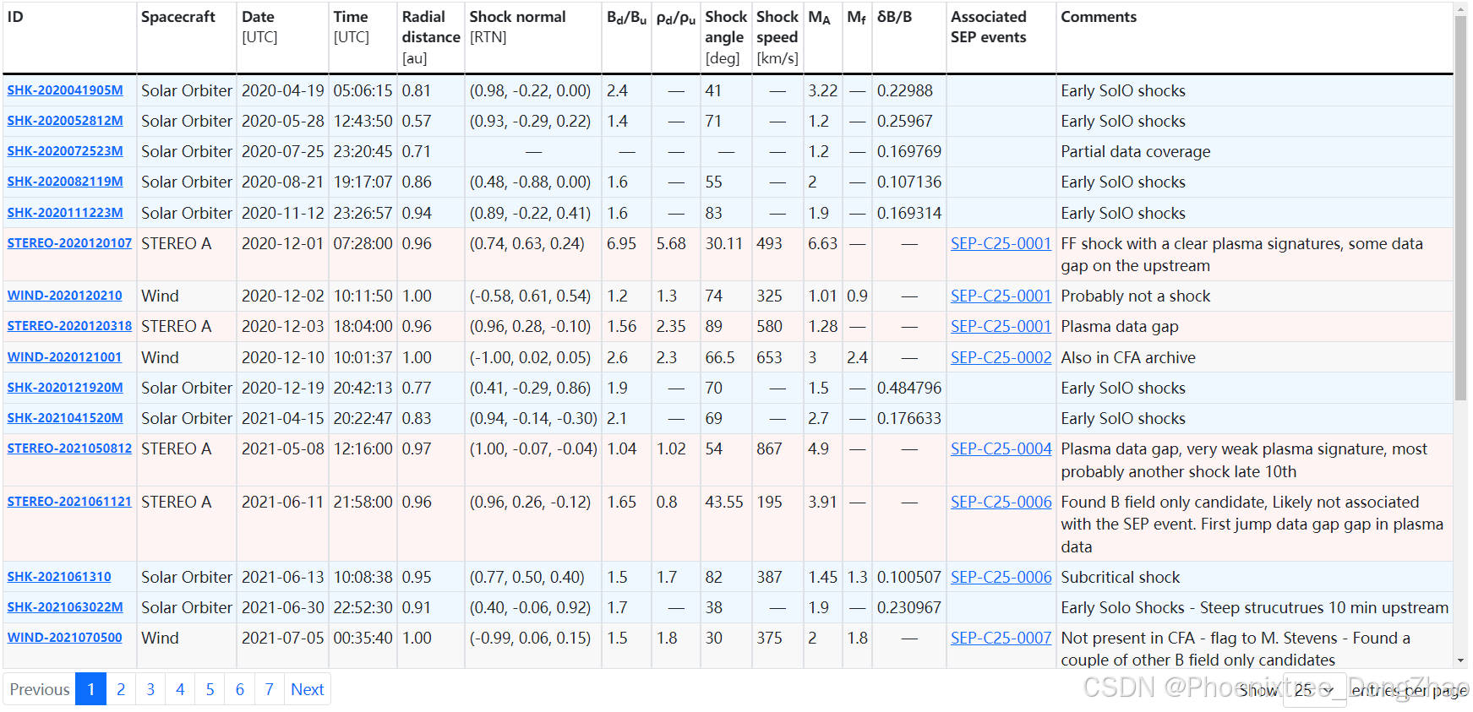Go to page 5 of results

click(210, 689)
